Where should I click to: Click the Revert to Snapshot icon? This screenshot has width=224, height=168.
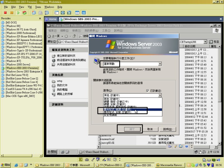click(x=40, y=13)
